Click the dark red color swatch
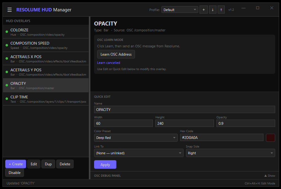The width and height of the screenshot is (281, 189). click(x=270, y=138)
